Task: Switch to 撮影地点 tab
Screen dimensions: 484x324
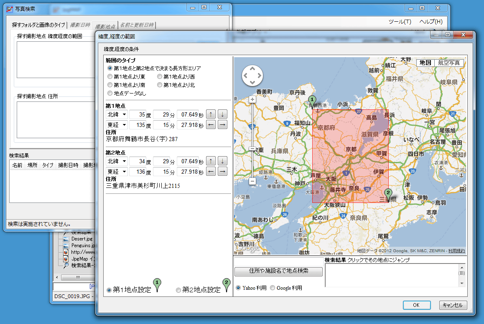Action: click(x=105, y=26)
